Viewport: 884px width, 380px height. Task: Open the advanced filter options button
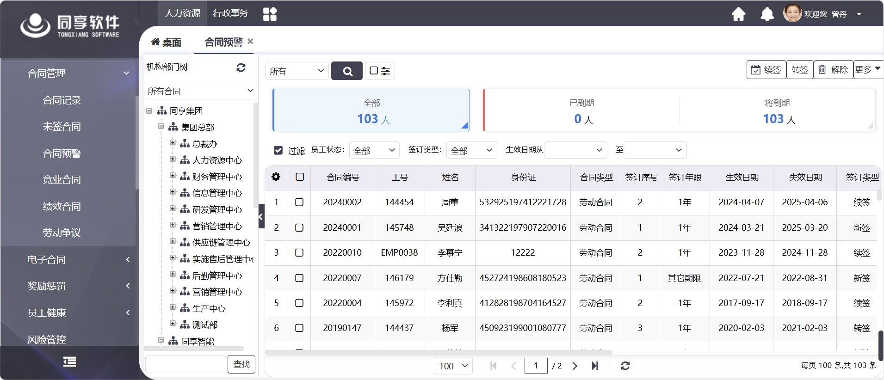pos(380,71)
